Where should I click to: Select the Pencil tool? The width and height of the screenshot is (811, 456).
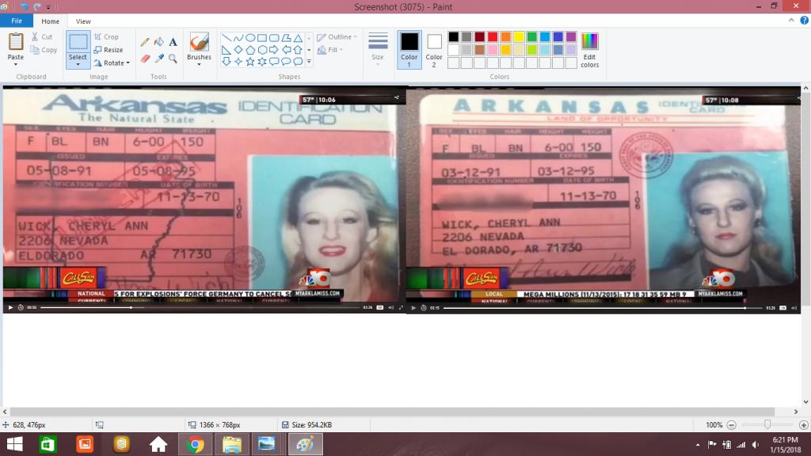145,42
